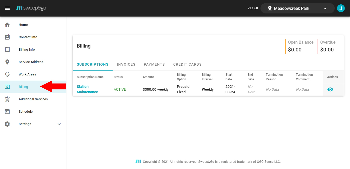
Task: Open the Settings gear icon
Action: click(x=8, y=124)
